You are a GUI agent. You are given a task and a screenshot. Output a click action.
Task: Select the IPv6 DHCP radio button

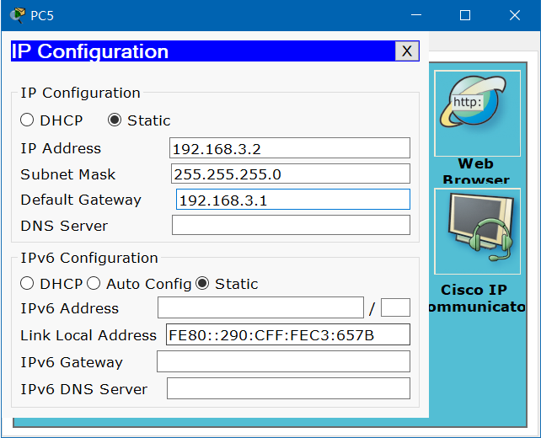[27, 284]
